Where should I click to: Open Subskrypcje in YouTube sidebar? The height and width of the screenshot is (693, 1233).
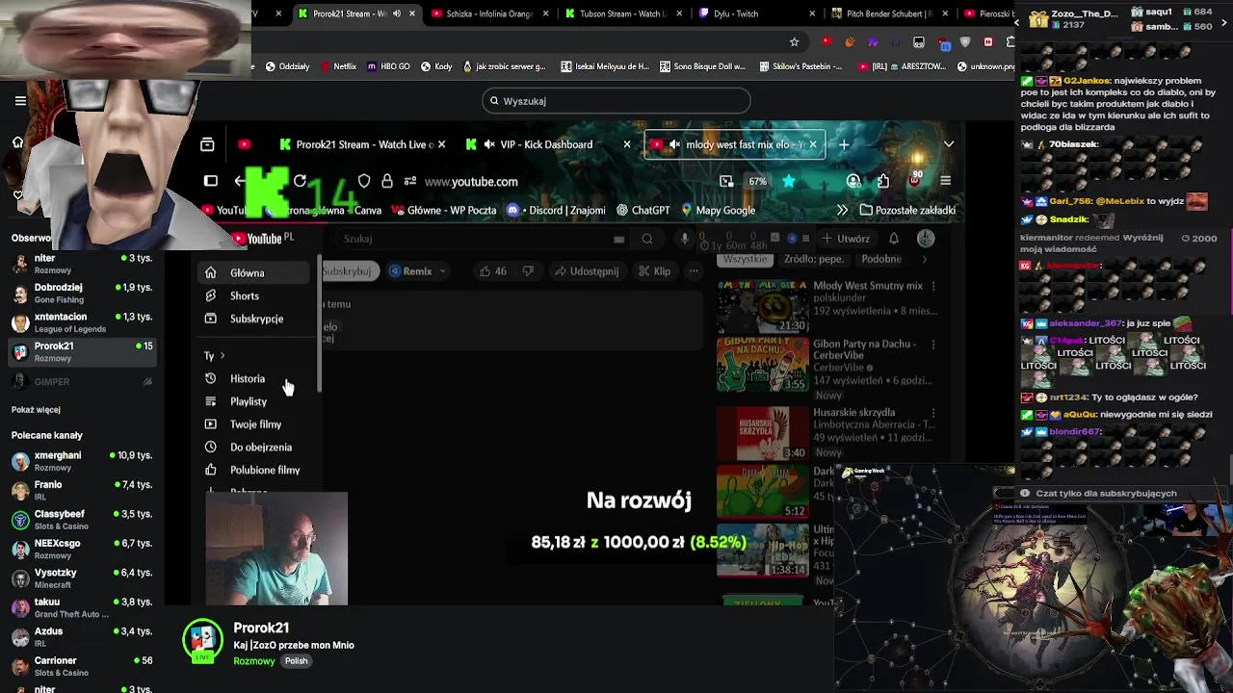pyautogui.click(x=255, y=319)
